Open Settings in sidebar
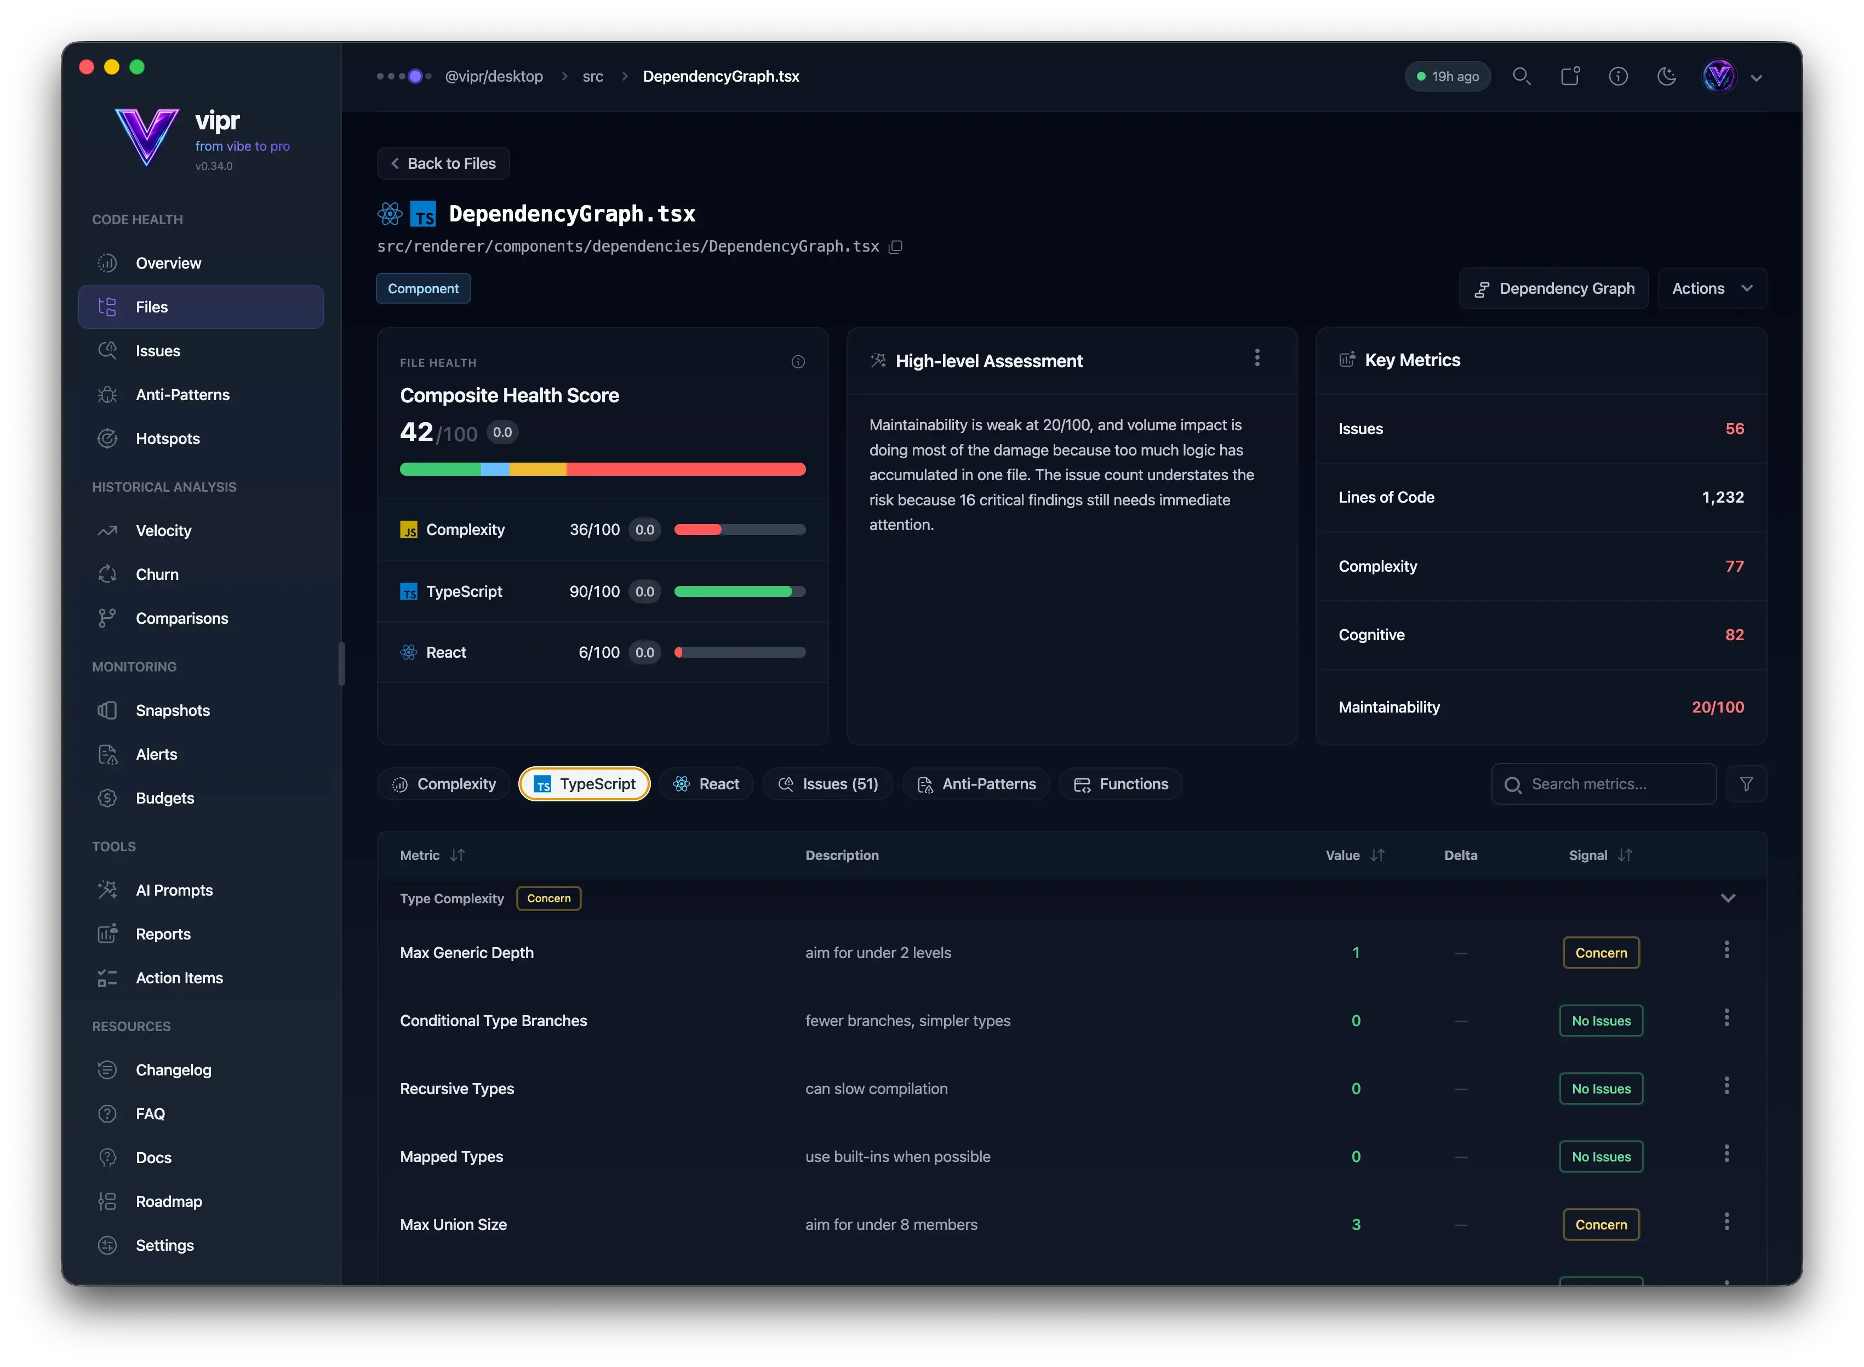This screenshot has height=1367, width=1864. coord(201,1245)
